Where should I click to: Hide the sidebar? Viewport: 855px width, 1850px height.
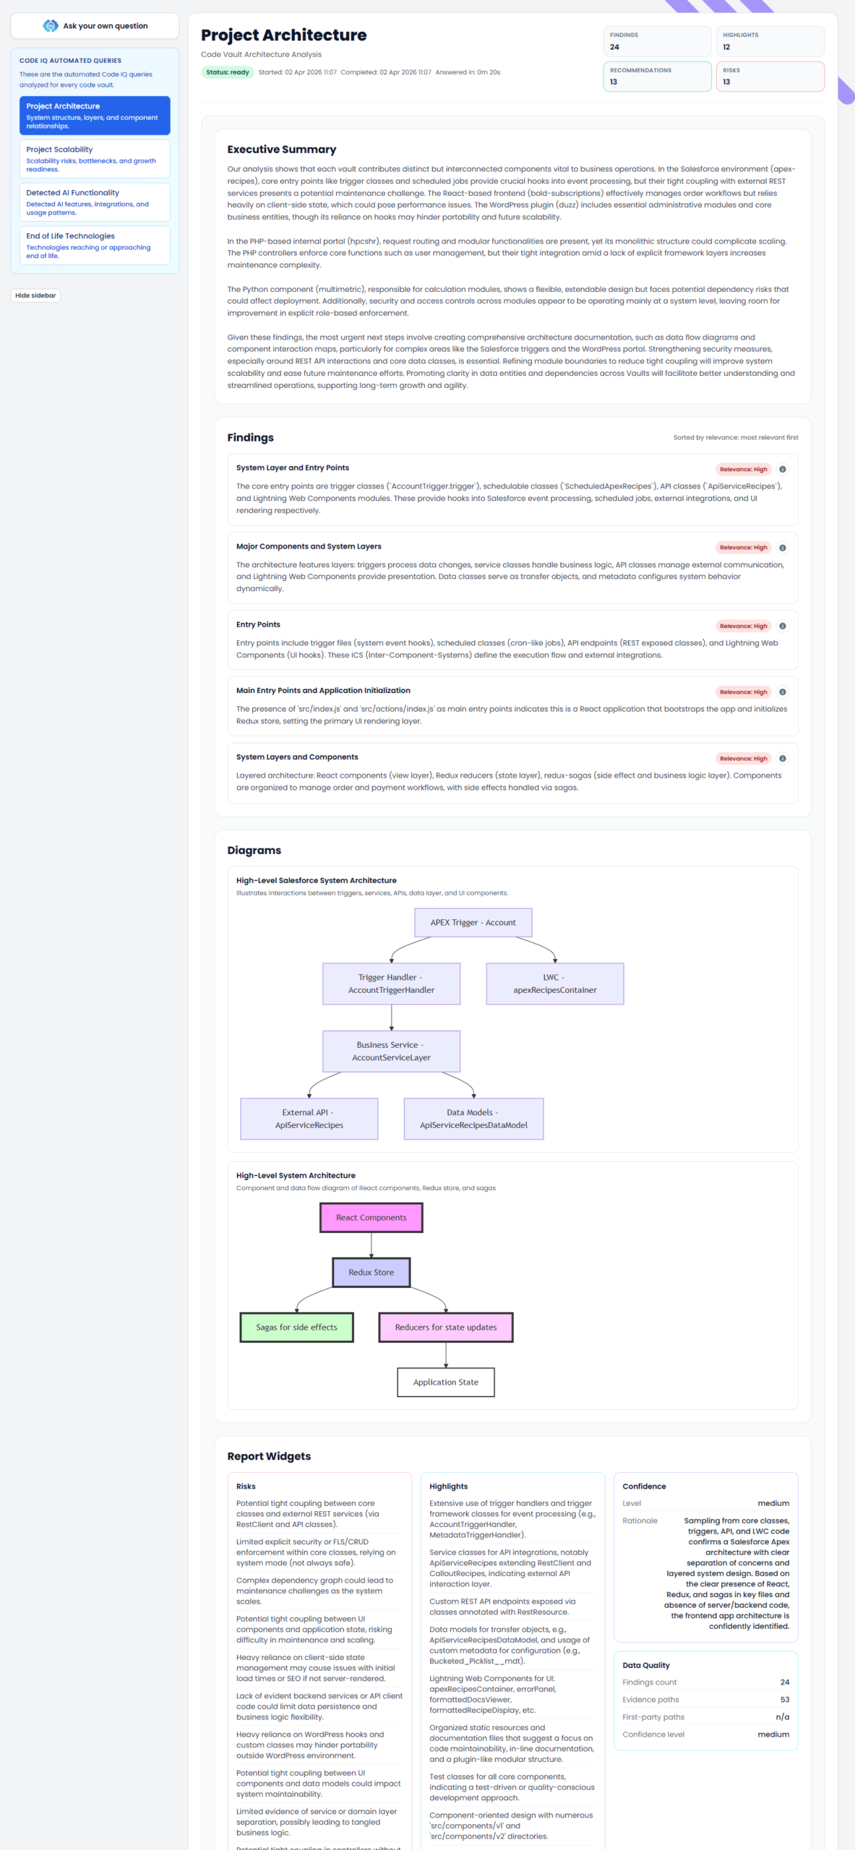point(35,296)
